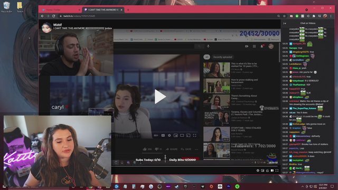This screenshot has width=338, height=190.
Task: Toggle YouTube autoplay switch
Action: [156, 136]
